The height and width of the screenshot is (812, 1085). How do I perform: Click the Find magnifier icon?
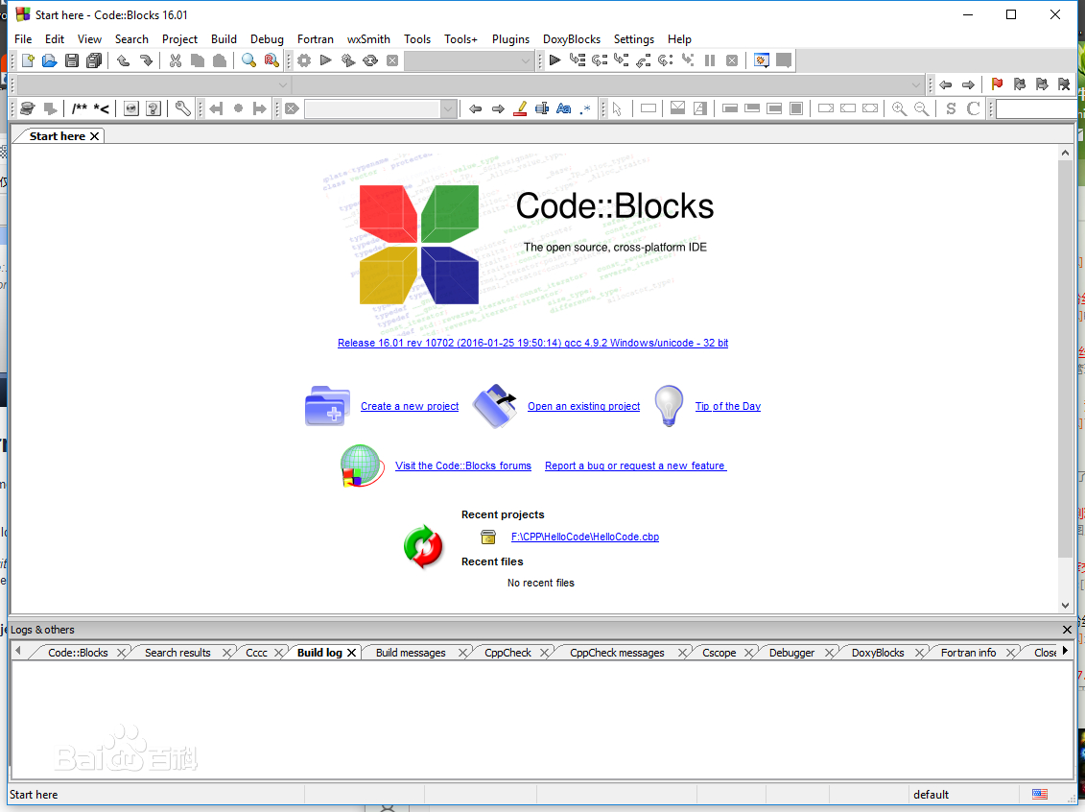[x=249, y=60]
